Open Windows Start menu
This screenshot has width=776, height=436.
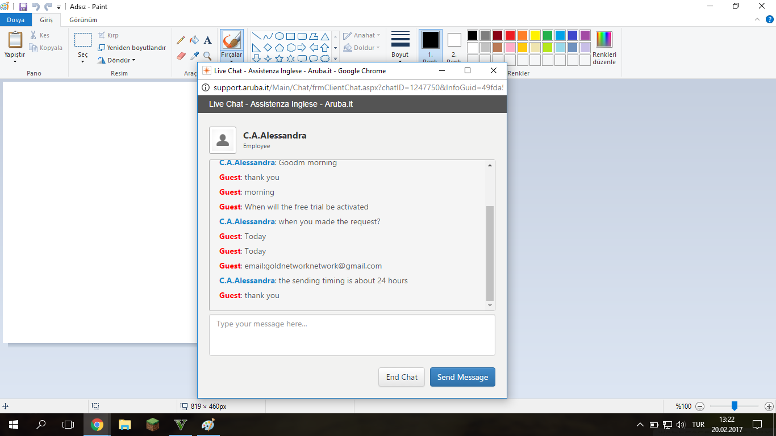[x=14, y=425]
